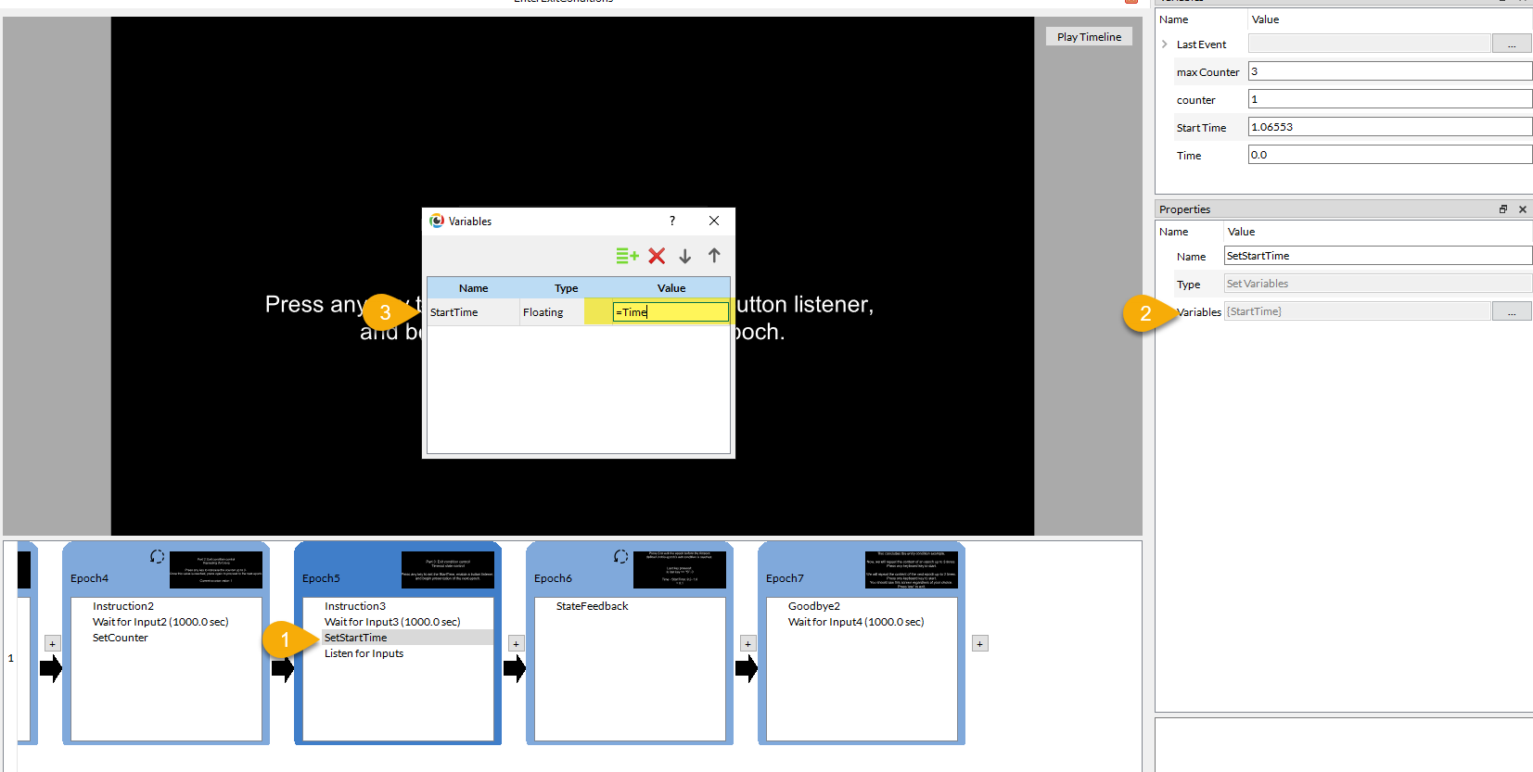Close the Properties panel
This screenshot has width=1533, height=772.
pyautogui.click(x=1522, y=209)
